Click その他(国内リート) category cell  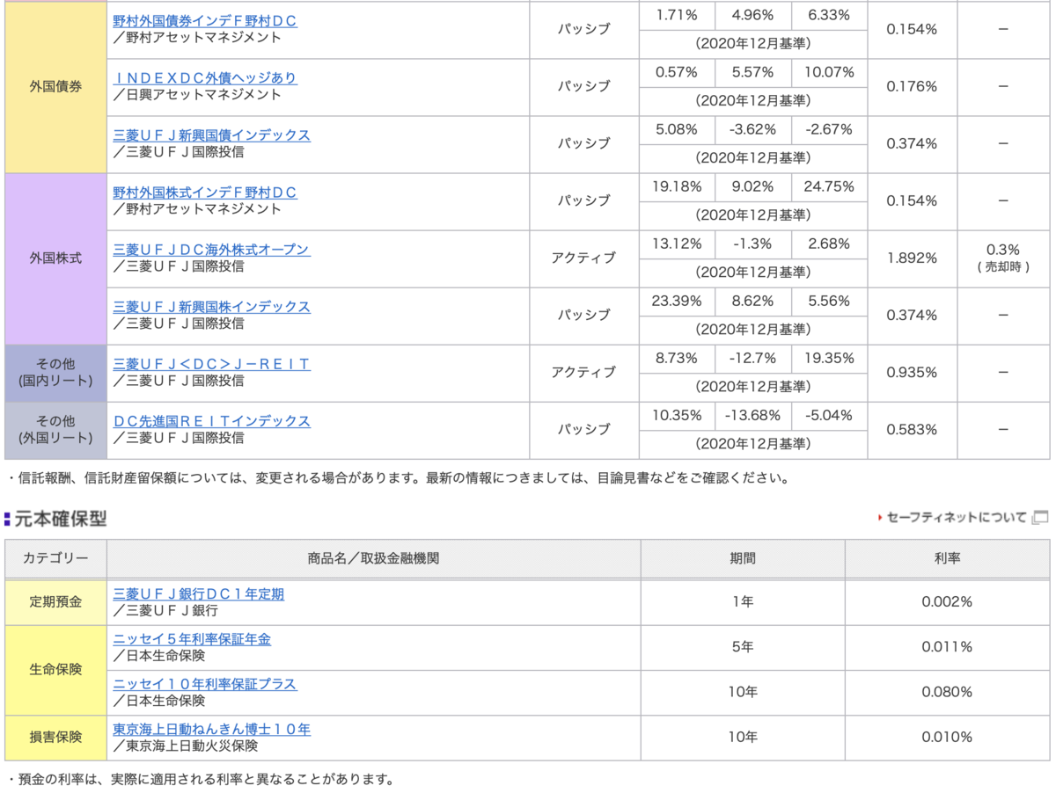coord(56,373)
